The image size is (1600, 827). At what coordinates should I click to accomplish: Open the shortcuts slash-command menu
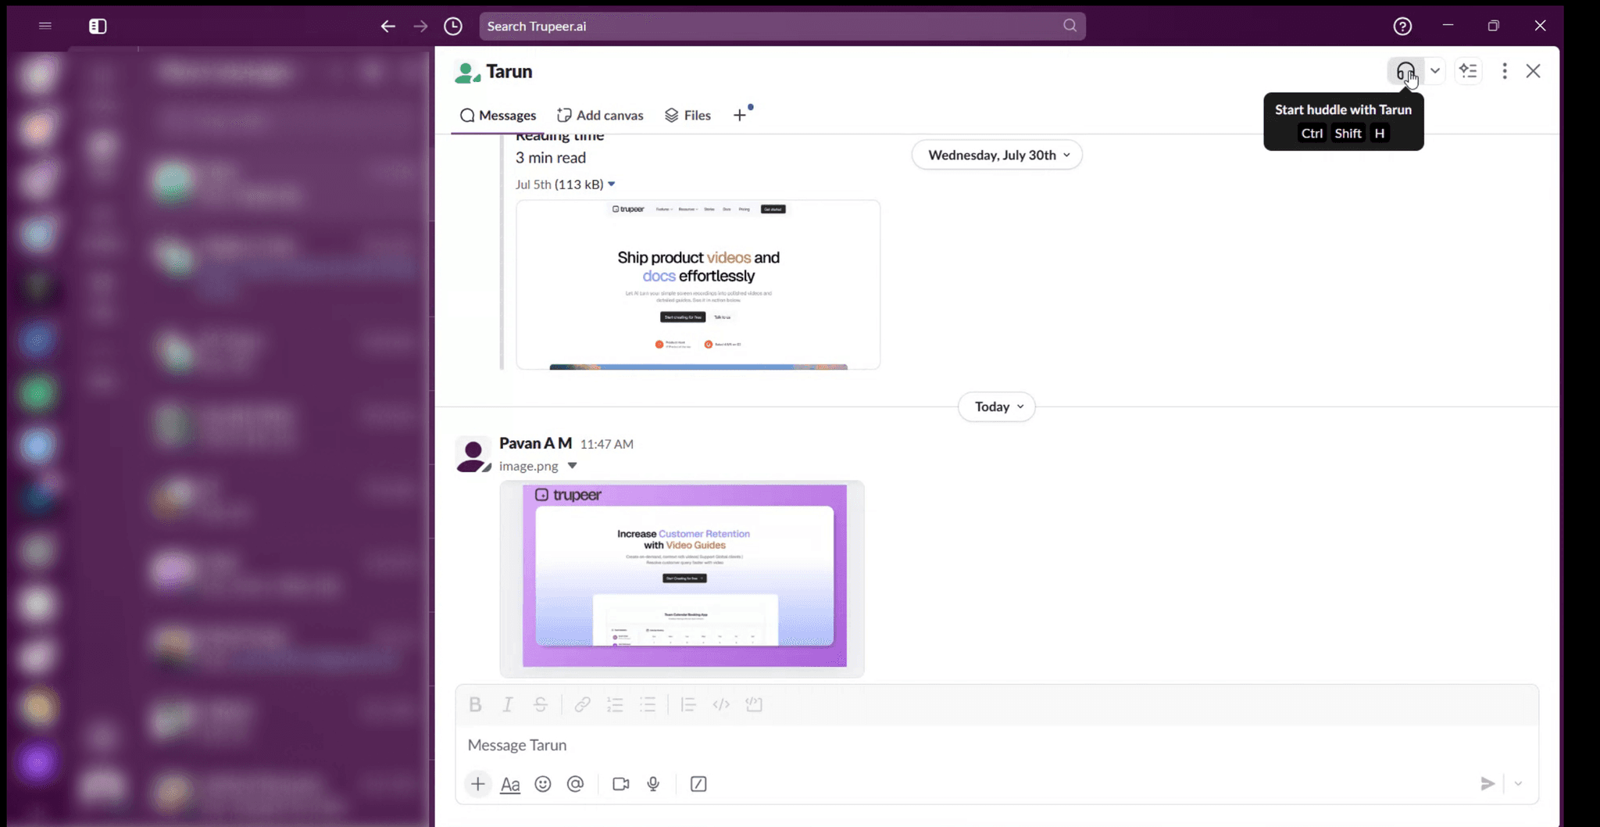point(698,784)
